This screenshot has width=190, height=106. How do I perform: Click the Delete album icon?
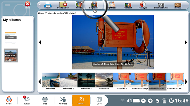63,5
